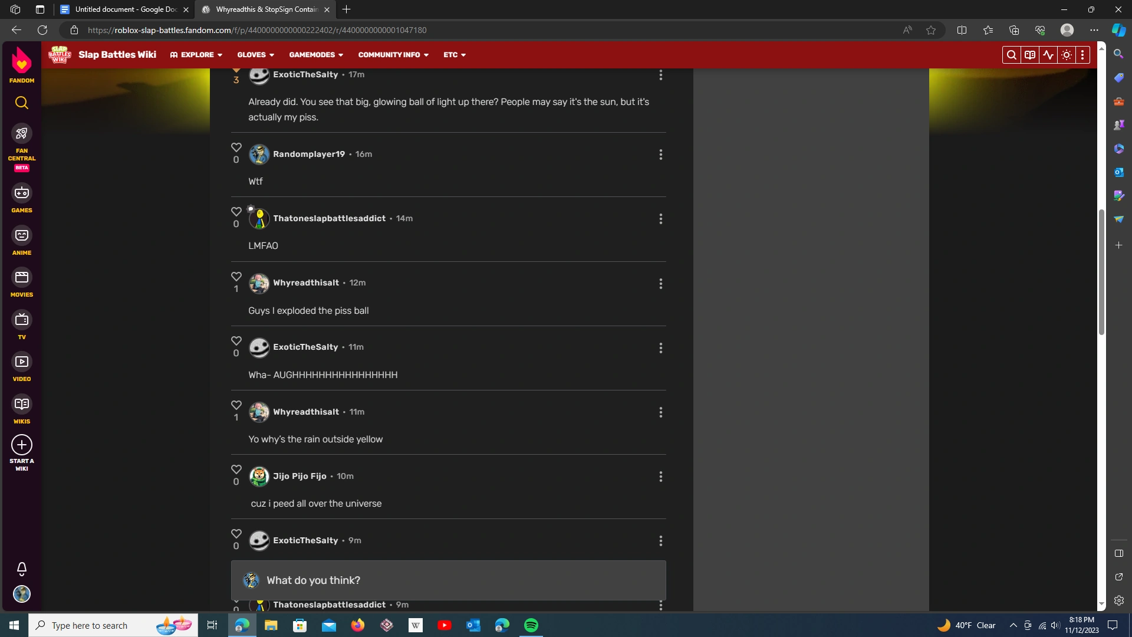Like the "Guys I exploded the piss ball" reply

click(236, 277)
